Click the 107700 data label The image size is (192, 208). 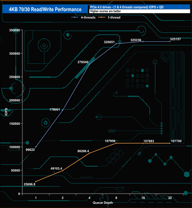pyautogui.click(x=177, y=141)
